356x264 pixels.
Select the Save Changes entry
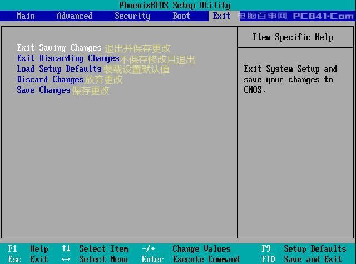pos(43,90)
